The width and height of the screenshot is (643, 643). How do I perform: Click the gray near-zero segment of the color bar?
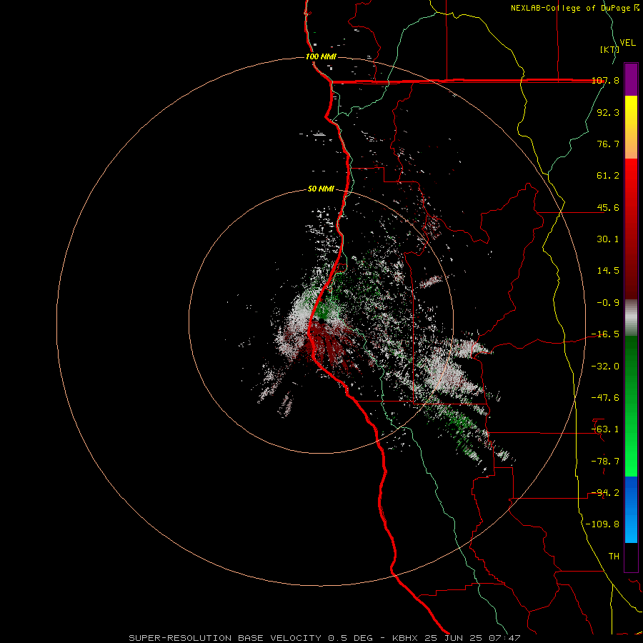pos(631,317)
